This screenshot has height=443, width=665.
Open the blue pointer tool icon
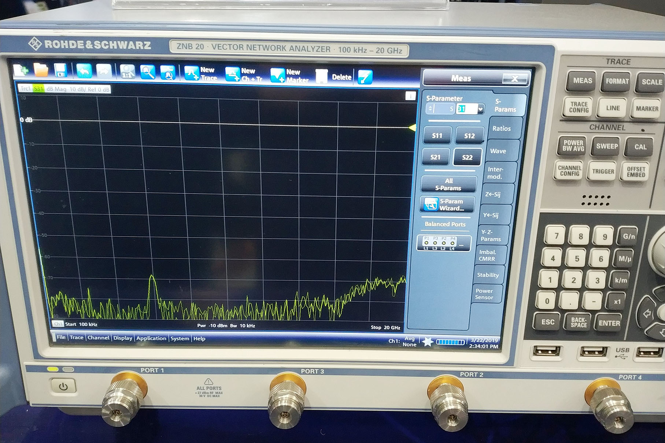[x=365, y=77]
